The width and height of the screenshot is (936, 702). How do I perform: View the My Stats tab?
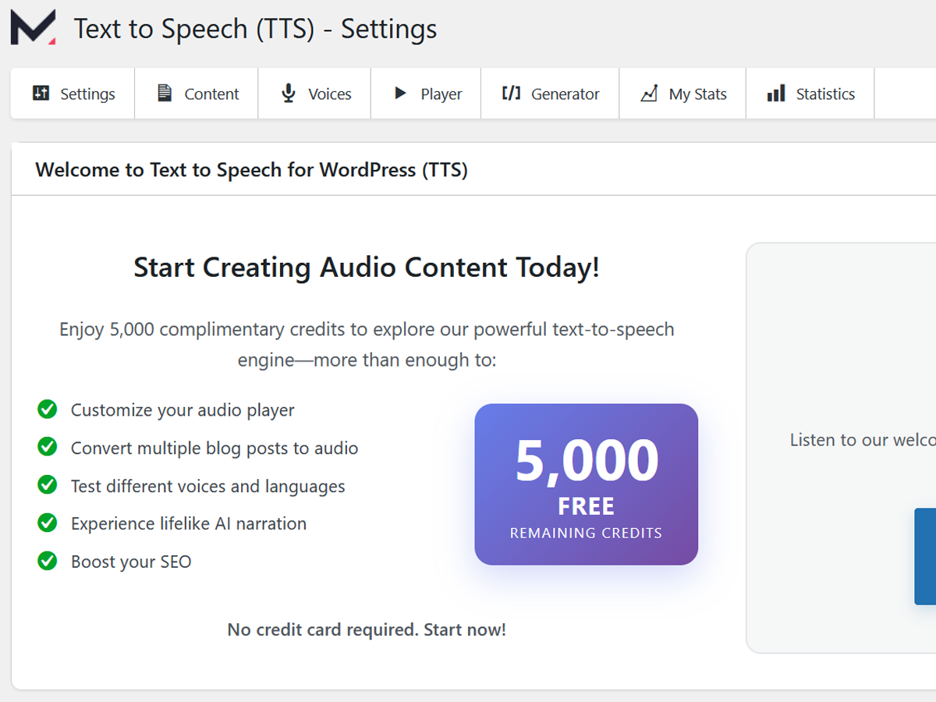tap(683, 94)
